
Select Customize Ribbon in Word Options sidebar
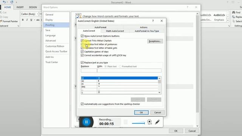coord(56,46)
